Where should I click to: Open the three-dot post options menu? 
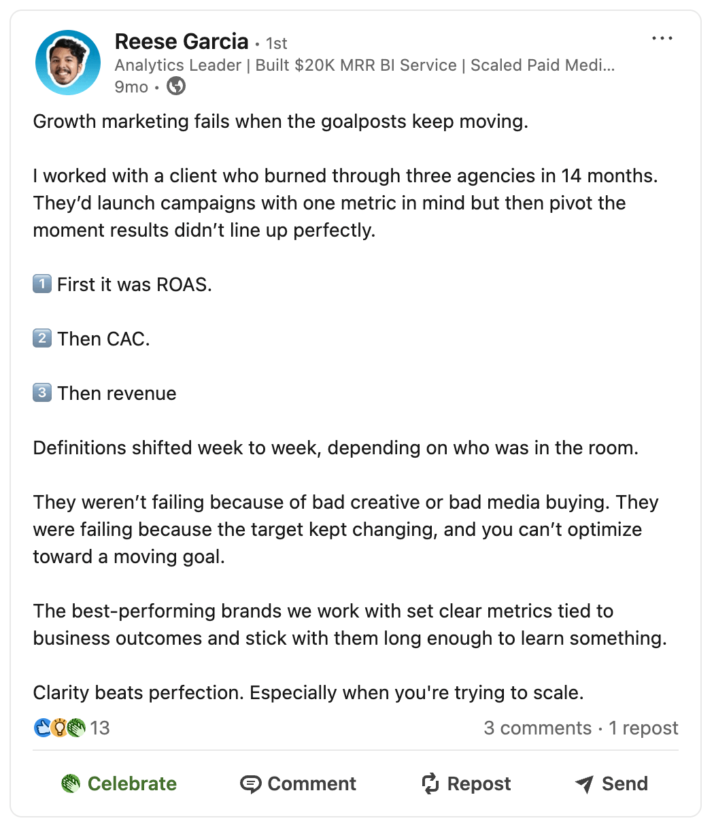pyautogui.click(x=662, y=39)
